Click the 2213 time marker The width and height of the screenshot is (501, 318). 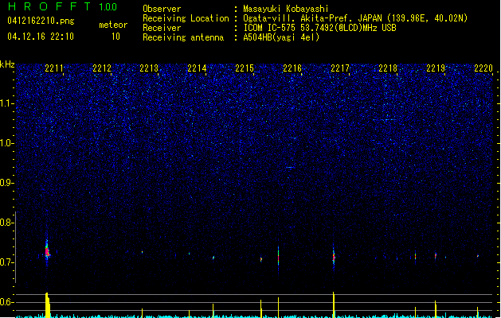[x=149, y=68]
